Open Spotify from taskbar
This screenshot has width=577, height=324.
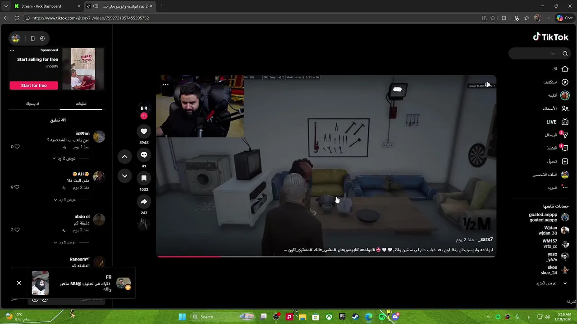click(382, 317)
